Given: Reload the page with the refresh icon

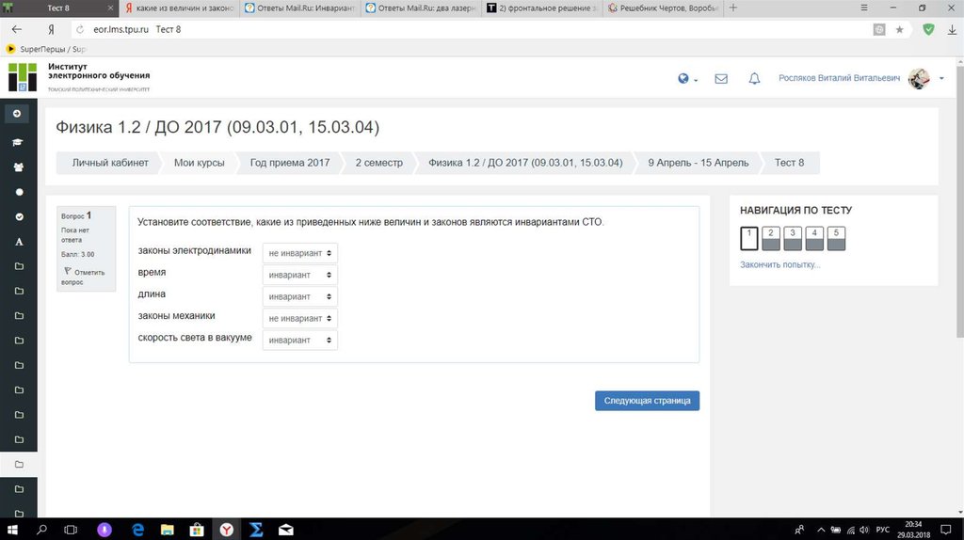Looking at the screenshot, I should click(80, 29).
